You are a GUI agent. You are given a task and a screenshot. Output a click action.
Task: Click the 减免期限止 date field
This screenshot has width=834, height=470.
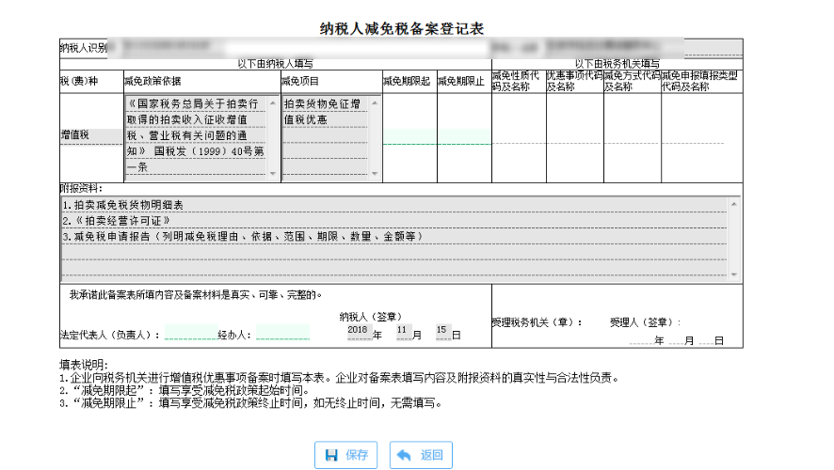[464, 136]
